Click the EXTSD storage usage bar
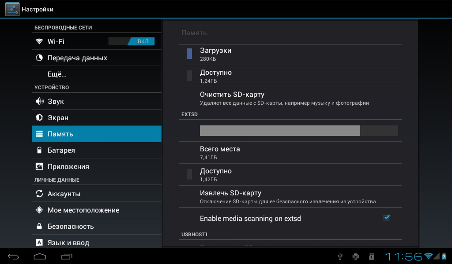 (x=299, y=131)
